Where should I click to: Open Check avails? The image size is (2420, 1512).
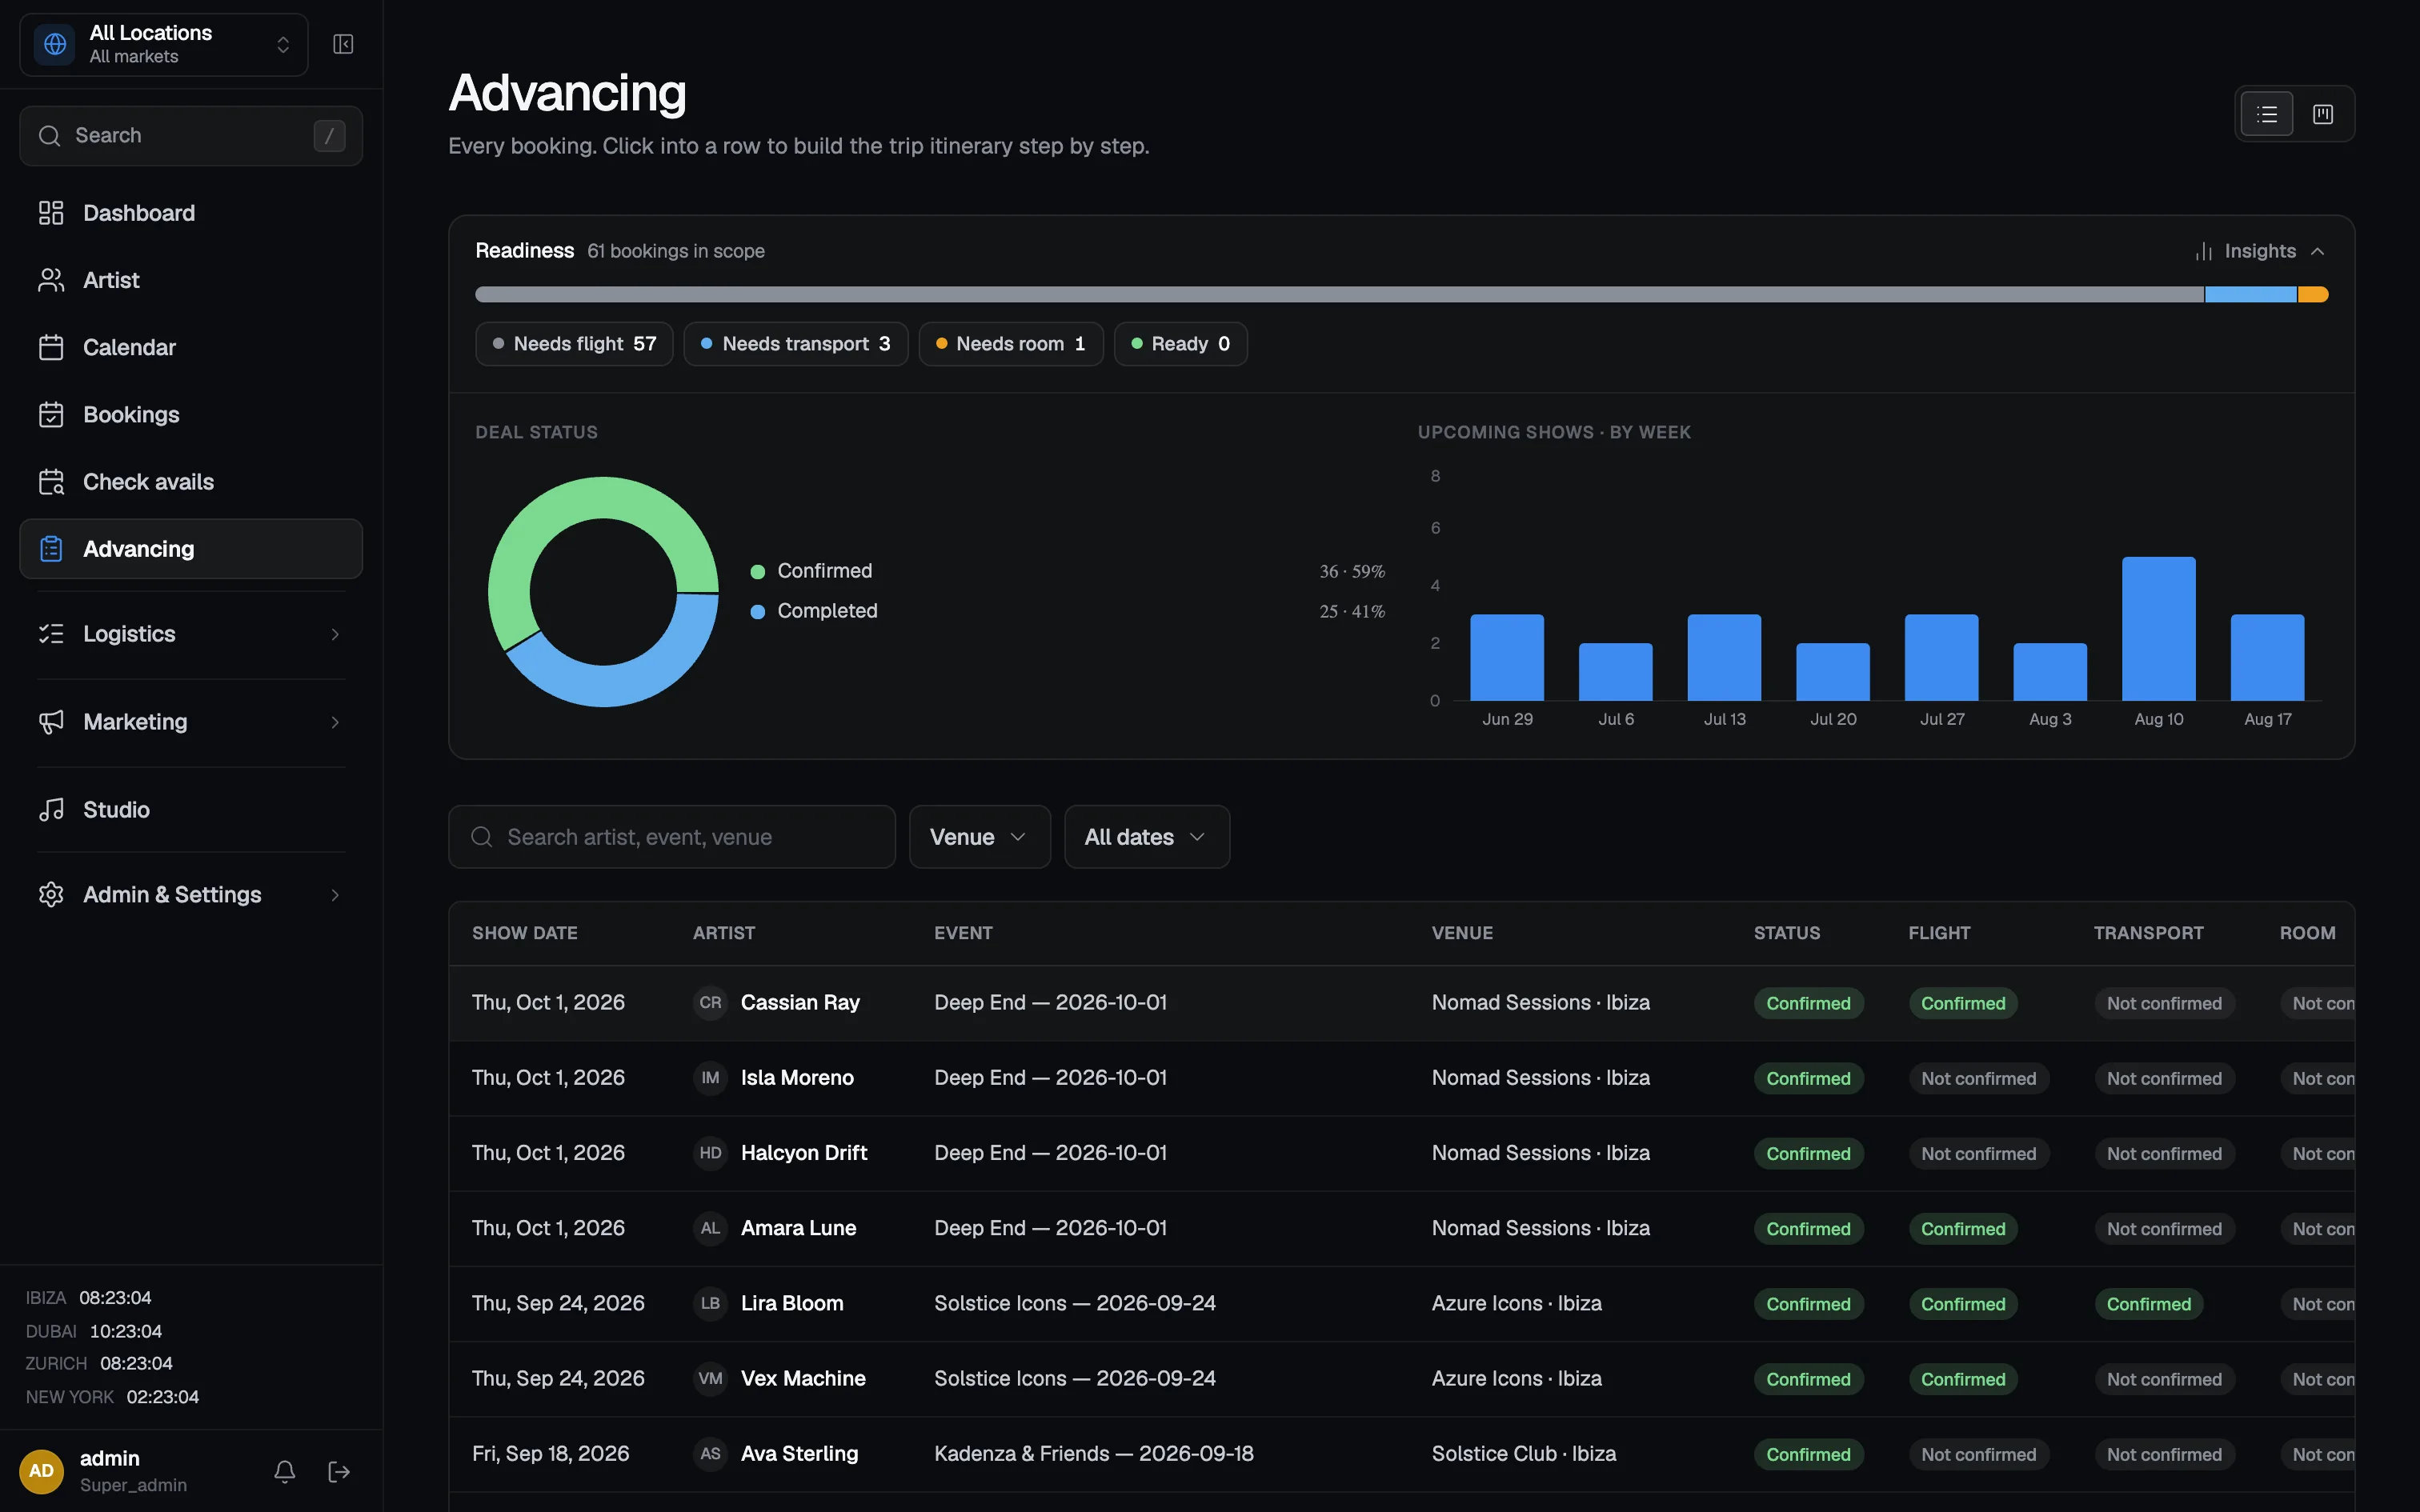[x=191, y=482]
